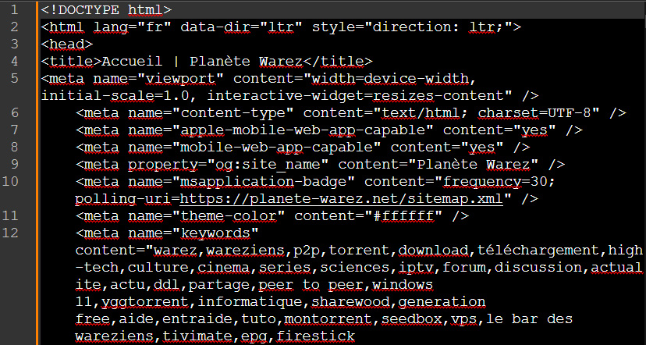Click line number 12 in the gutter
This screenshot has height=345, width=646.
tap(10, 233)
